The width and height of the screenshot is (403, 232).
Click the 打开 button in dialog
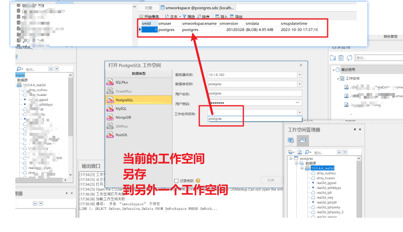tap(271, 180)
